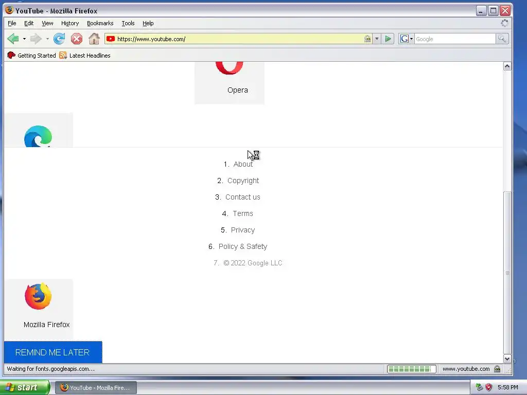Open the File menu

[x=12, y=23]
